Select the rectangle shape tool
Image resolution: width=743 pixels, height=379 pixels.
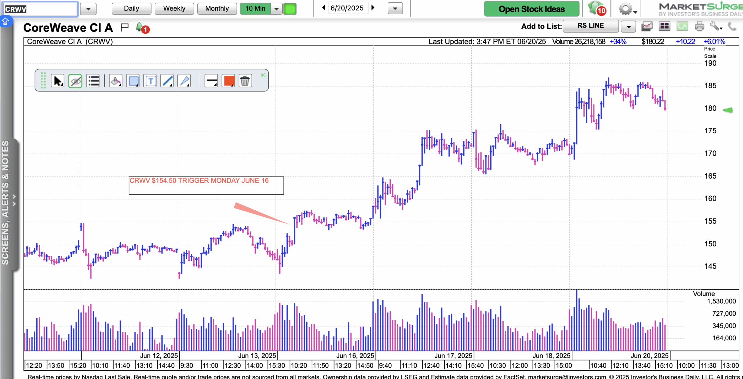point(133,81)
